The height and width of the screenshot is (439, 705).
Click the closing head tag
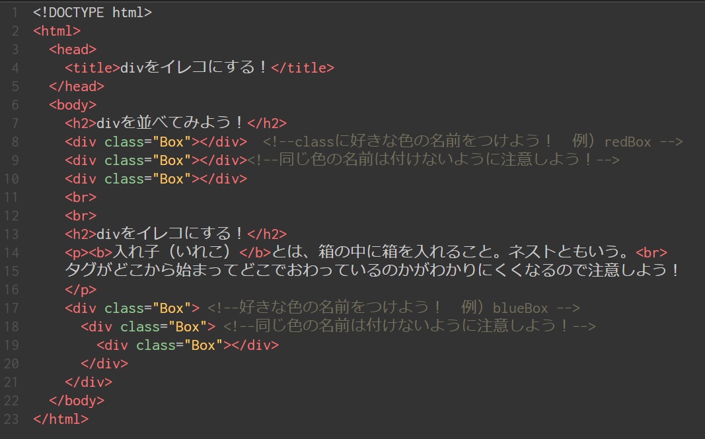(x=76, y=86)
